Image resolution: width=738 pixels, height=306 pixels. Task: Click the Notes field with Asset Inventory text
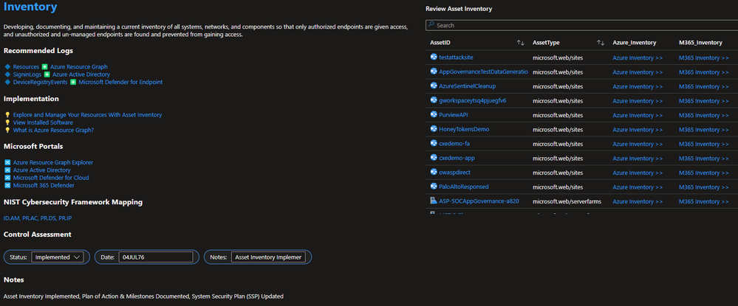268,257
